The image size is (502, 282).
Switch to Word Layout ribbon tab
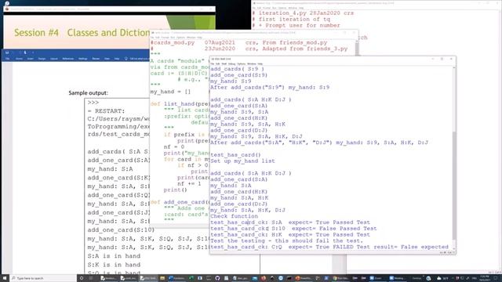pos(54,59)
